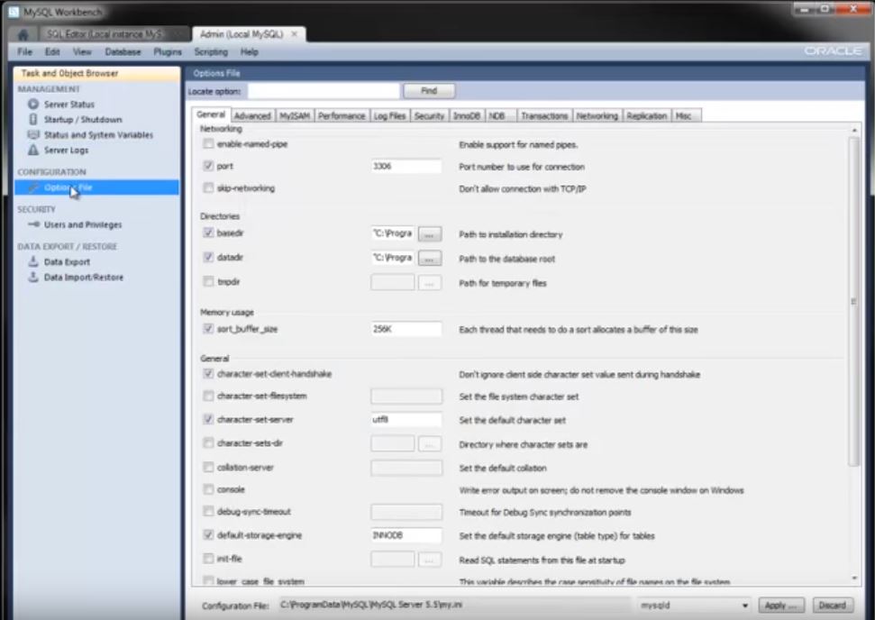Viewport: 875px width, 620px height.
Task: Click the scroll down arrow of options list
Action: [854, 579]
